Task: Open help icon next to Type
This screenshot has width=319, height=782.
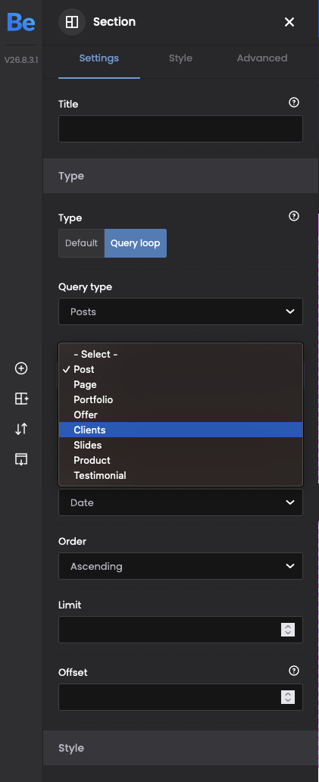Action: pyautogui.click(x=294, y=217)
